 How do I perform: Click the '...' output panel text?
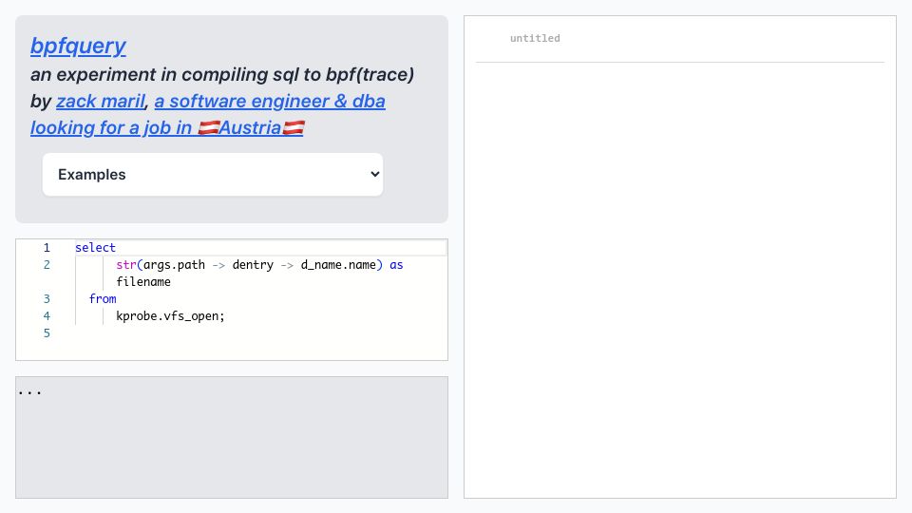[29, 391]
